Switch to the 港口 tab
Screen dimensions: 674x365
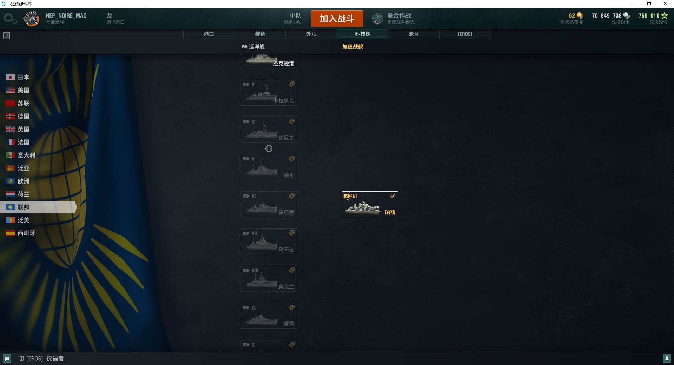tap(209, 34)
